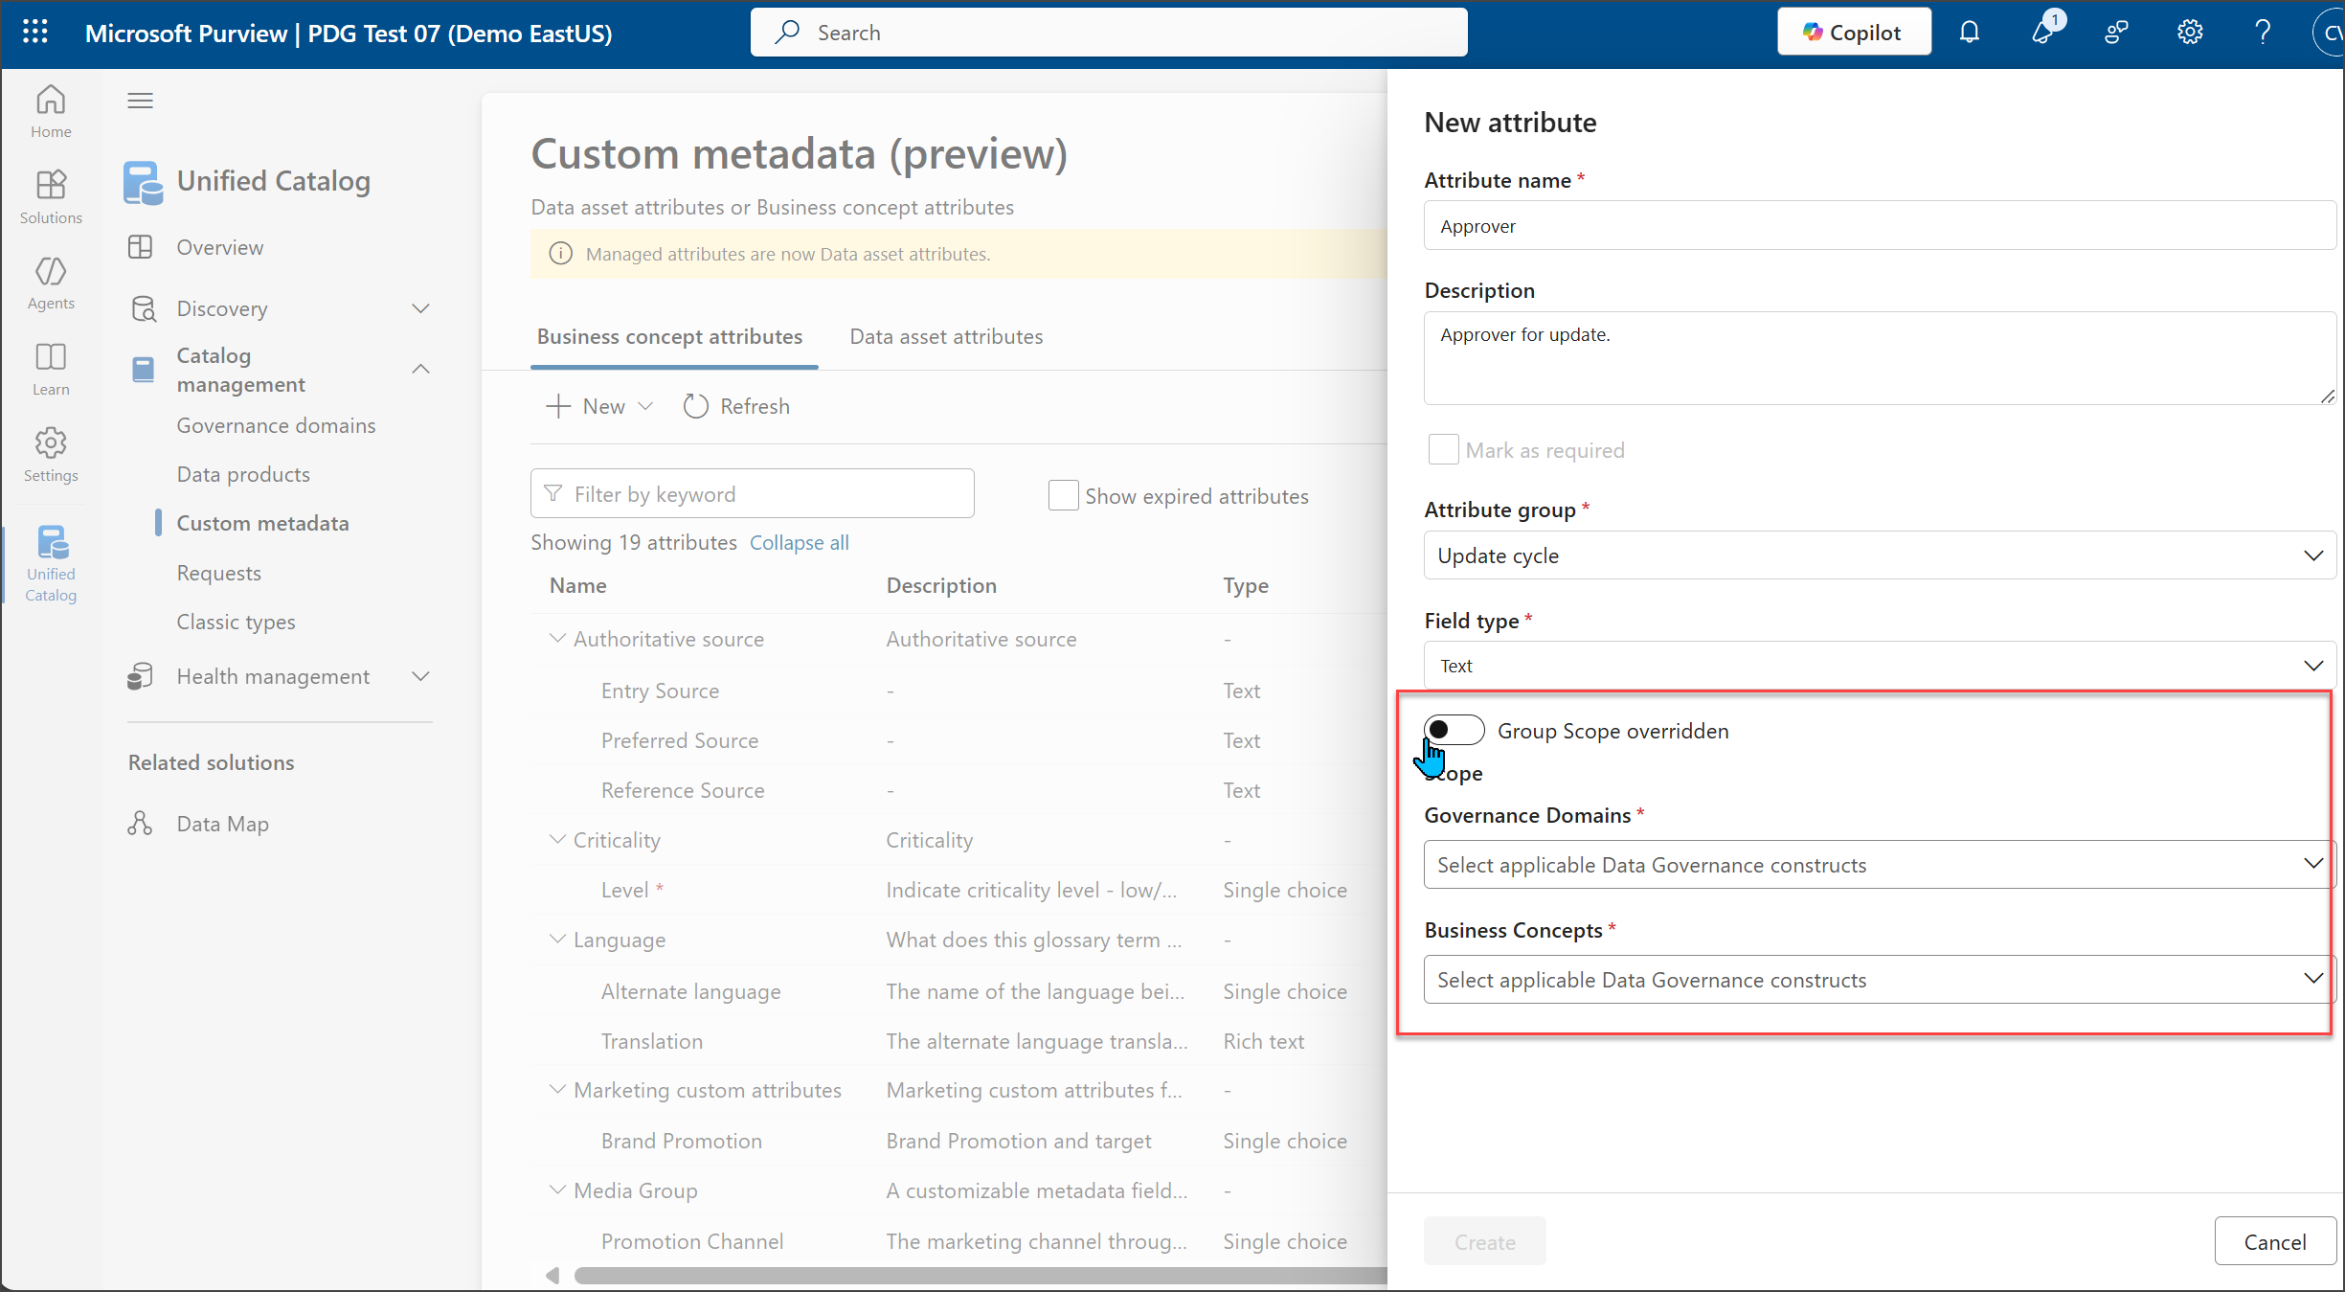Collapse the Criticality attribute group

(x=557, y=839)
